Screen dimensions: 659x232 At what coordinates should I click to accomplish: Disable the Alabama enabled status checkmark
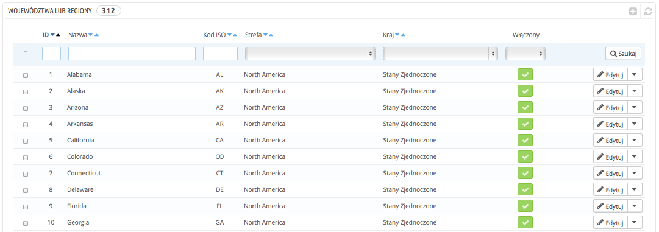(525, 75)
